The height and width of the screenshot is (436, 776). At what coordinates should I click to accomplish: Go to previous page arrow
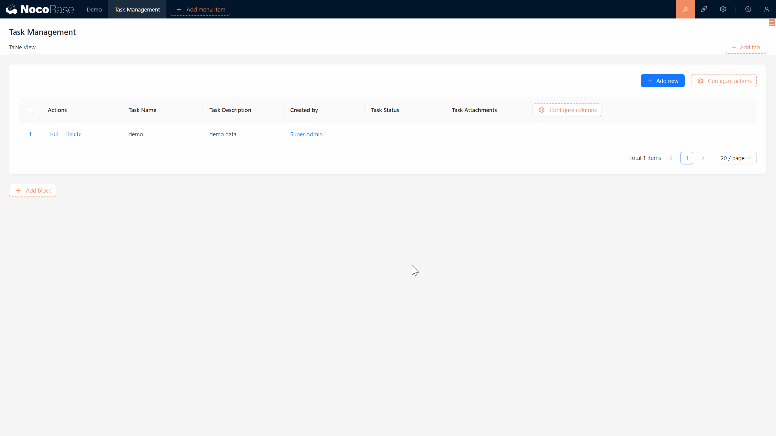point(671,158)
